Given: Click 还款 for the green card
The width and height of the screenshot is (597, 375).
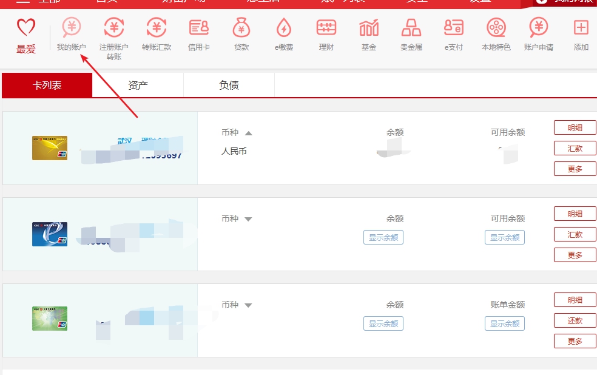Looking at the screenshot, I should point(575,320).
